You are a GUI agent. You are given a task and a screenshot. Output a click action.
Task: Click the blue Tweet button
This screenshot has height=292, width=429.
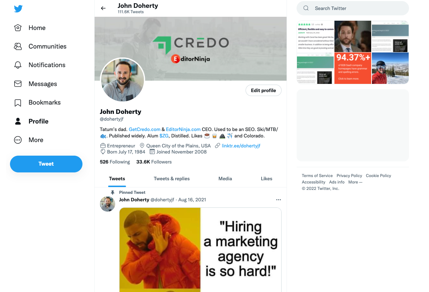(x=46, y=164)
